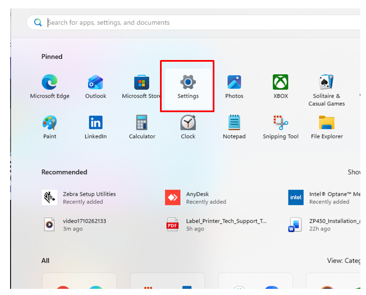Open Microsoft Edge from pinned apps
The height and width of the screenshot is (295, 366).
coord(49,86)
